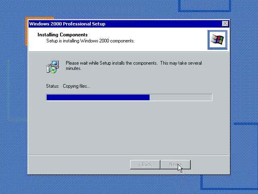Click the 'Status: Copying files...' text
258x194 pixels.
pos(68,86)
